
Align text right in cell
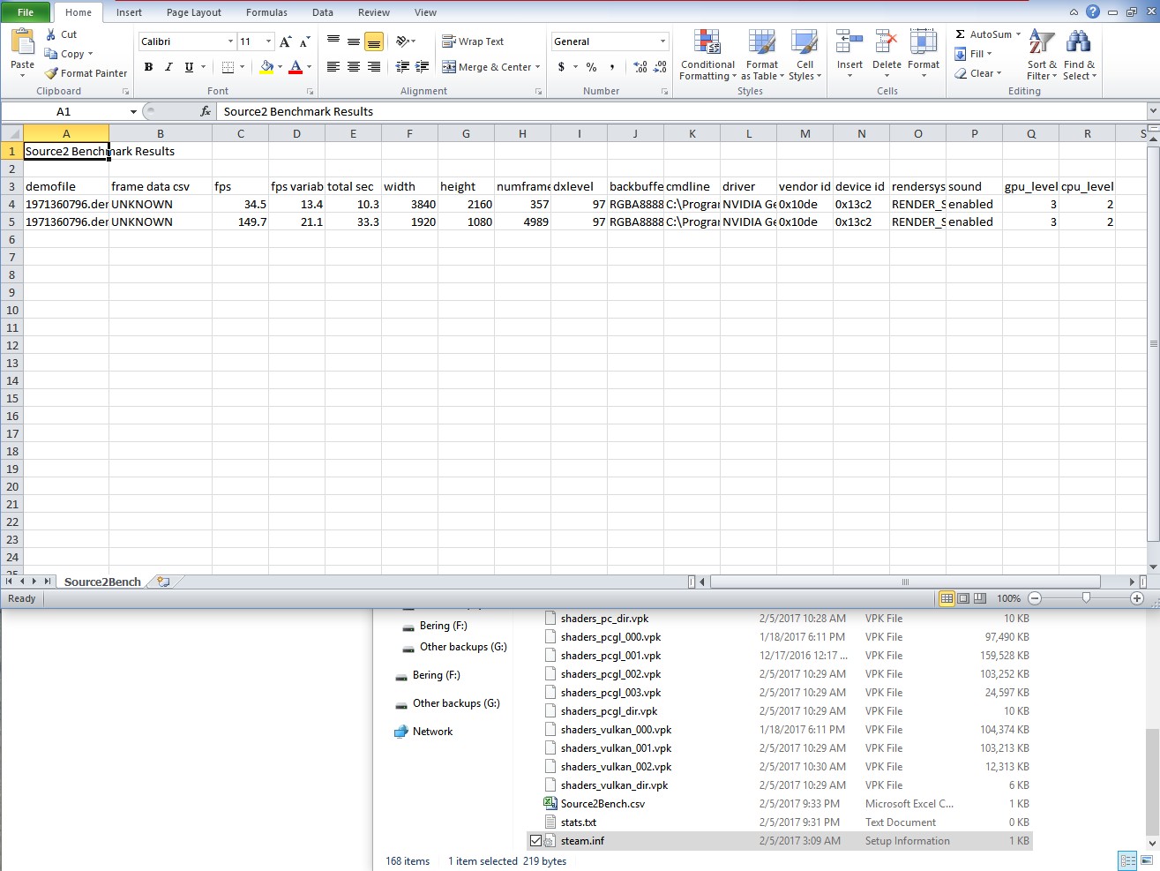374,67
